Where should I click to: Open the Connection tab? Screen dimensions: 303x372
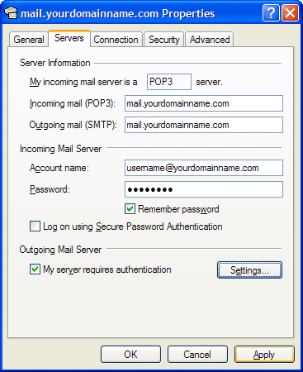pos(116,40)
